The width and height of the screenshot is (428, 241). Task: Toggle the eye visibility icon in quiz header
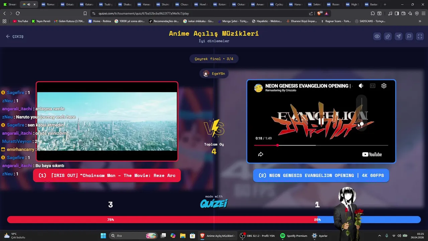tap(377, 36)
